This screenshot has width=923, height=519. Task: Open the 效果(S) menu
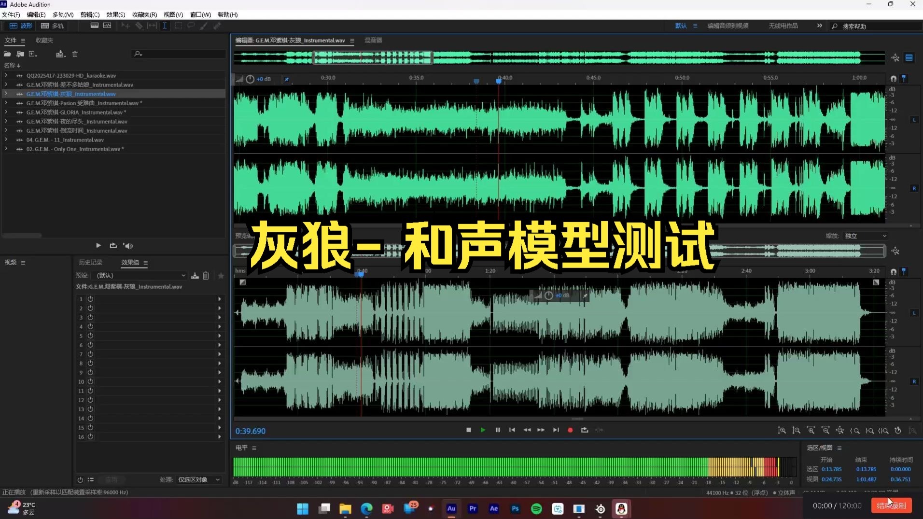coord(115,14)
